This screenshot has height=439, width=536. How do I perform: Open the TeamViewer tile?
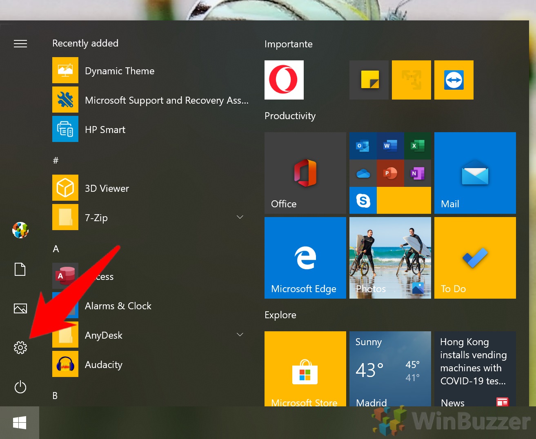[454, 80]
